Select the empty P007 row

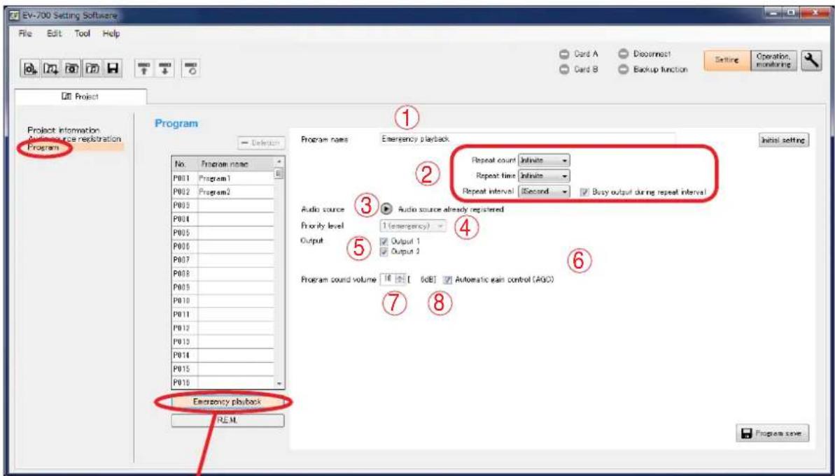click(223, 259)
